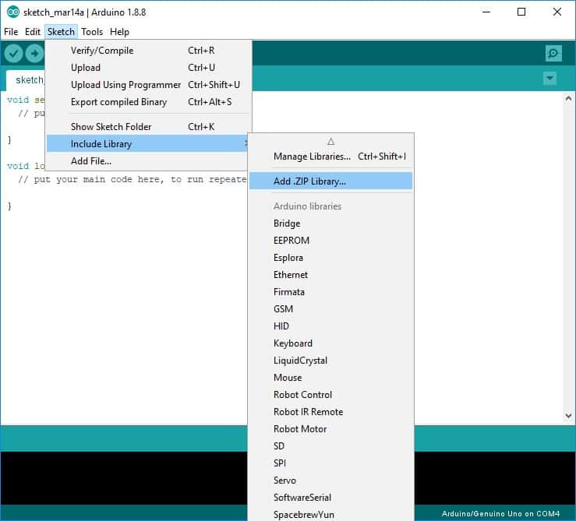
Task: Include the SPI library
Action: click(330, 463)
